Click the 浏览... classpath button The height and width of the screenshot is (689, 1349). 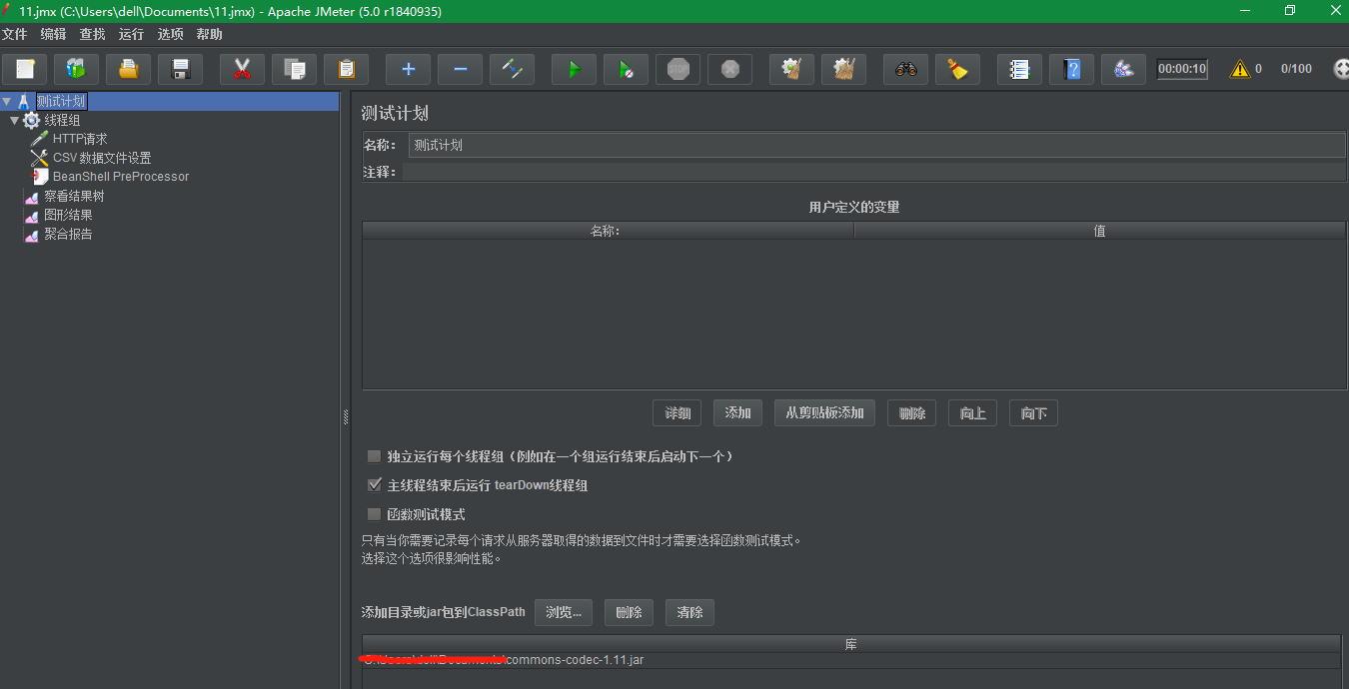tap(565, 612)
